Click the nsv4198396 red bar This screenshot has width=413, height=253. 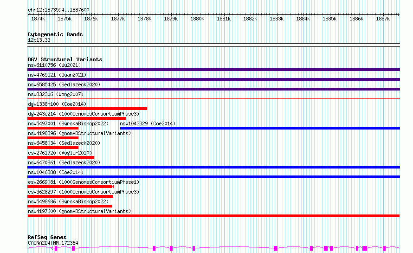(53, 138)
